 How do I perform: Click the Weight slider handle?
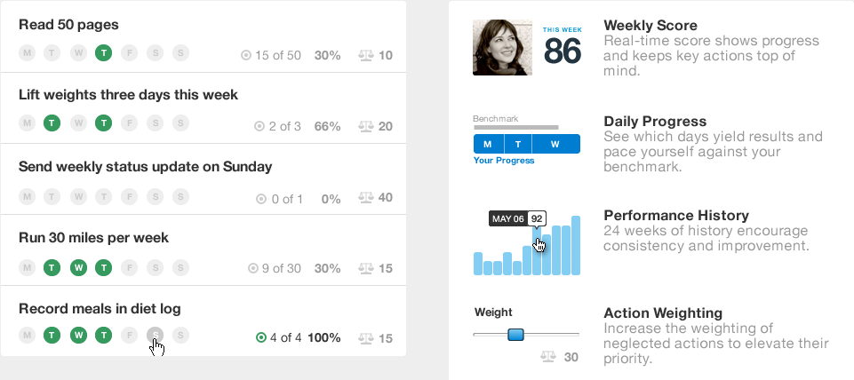tap(515, 334)
